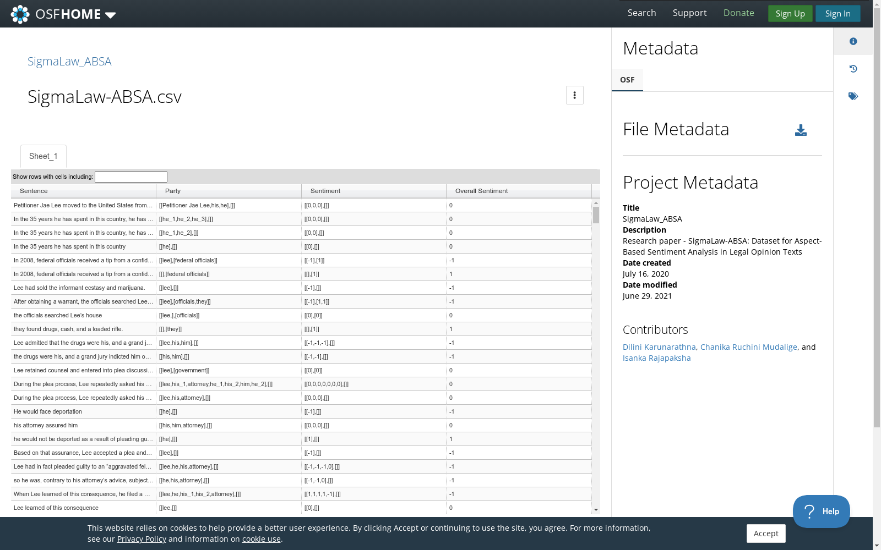This screenshot has height=550, width=881.
Task: Open the file options three-dot menu
Action: (574, 95)
